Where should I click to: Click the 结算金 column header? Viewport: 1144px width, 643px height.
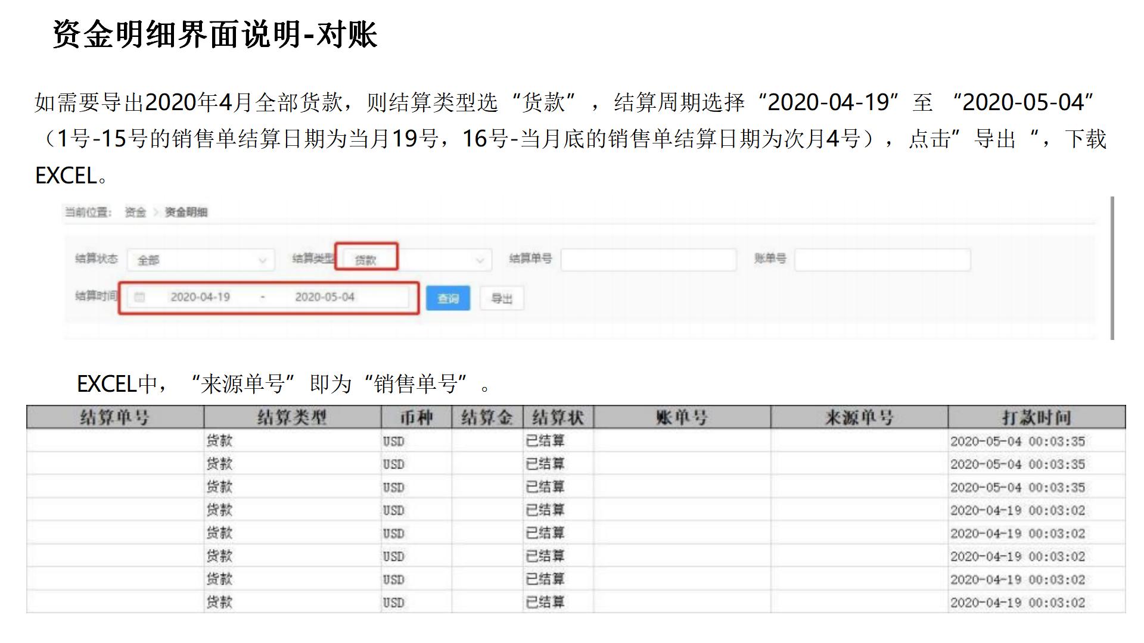(x=487, y=417)
